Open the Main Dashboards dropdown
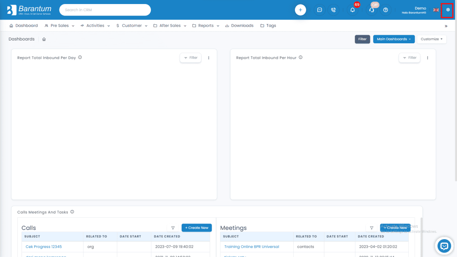 pos(394,39)
